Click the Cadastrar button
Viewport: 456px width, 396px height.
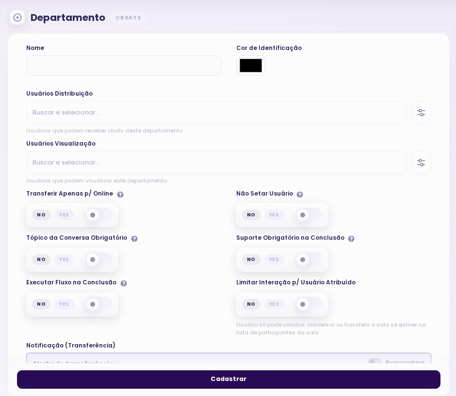click(x=228, y=379)
